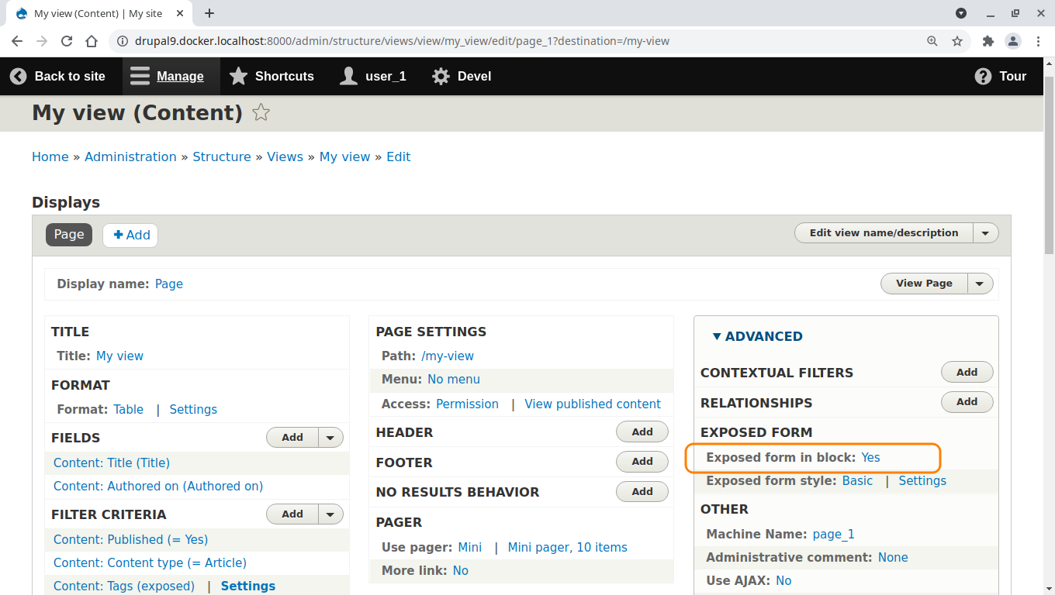Click the Devel gear icon
This screenshot has height=595, width=1055.
tap(440, 76)
